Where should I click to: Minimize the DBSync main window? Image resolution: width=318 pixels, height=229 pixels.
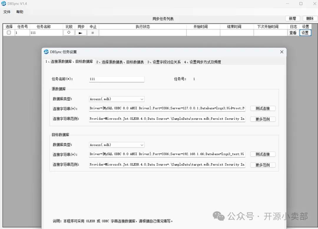coord(287,4)
